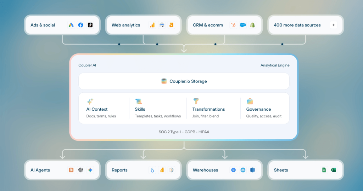
Task: Click the Redshift icon in Warehouses
Action: coord(252,170)
